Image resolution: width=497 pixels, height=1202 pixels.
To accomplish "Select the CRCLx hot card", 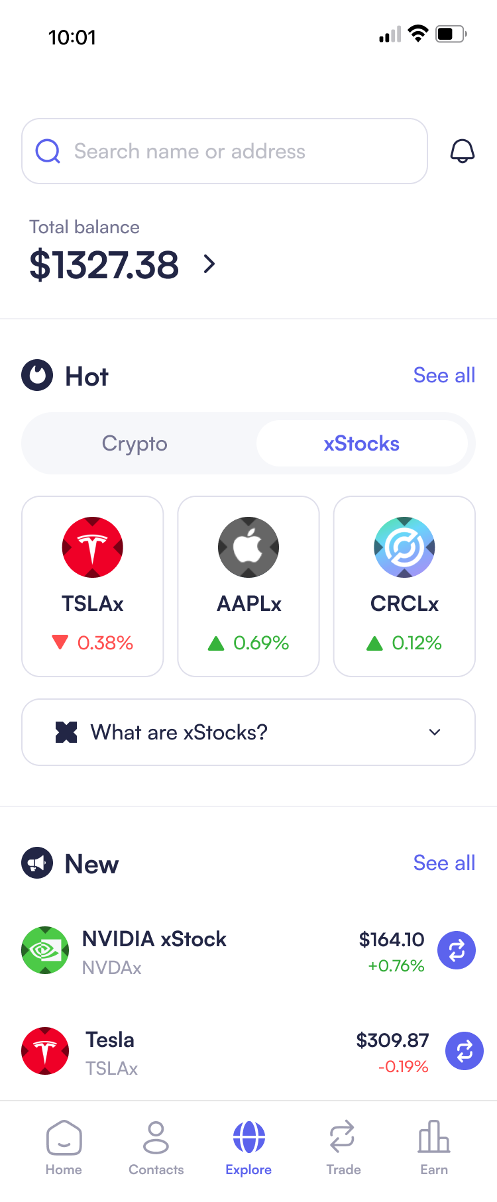I will [404, 586].
